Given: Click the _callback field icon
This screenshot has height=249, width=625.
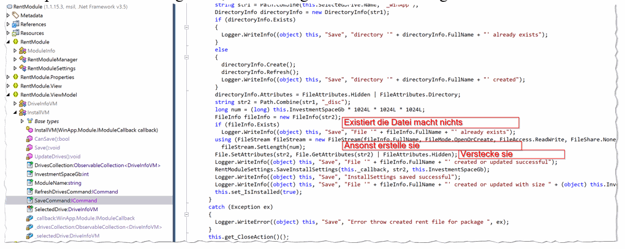Looking at the screenshot, I should 29,218.
